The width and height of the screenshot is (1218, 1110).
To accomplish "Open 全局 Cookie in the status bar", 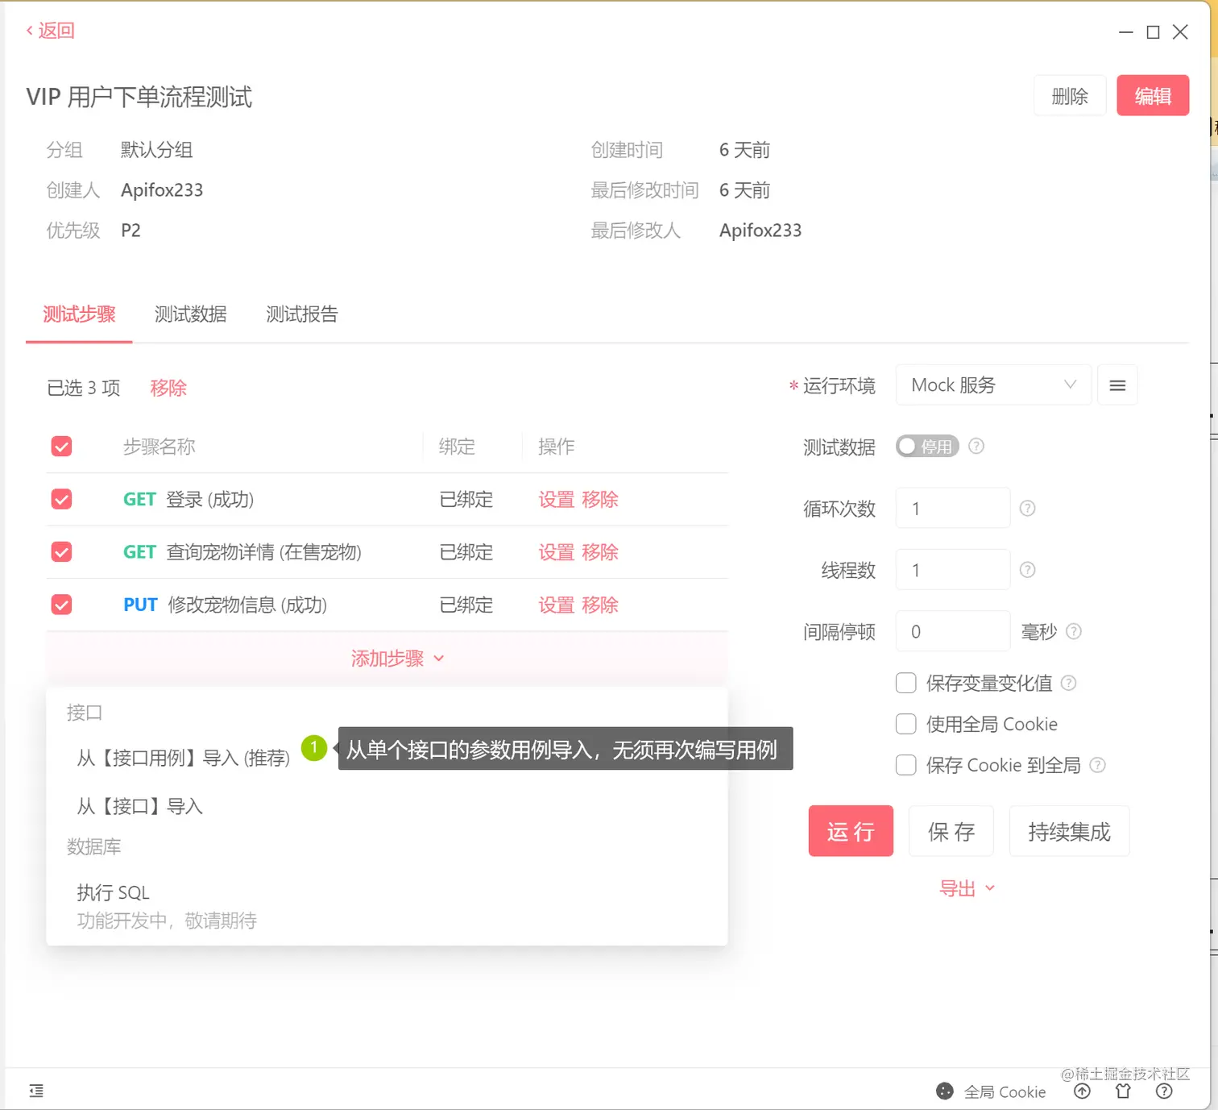I will click(991, 1091).
